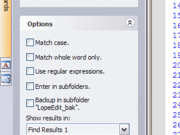Click line number 17 in editor margin
Viewport: 180px width, 135px height.
pos(176,35)
